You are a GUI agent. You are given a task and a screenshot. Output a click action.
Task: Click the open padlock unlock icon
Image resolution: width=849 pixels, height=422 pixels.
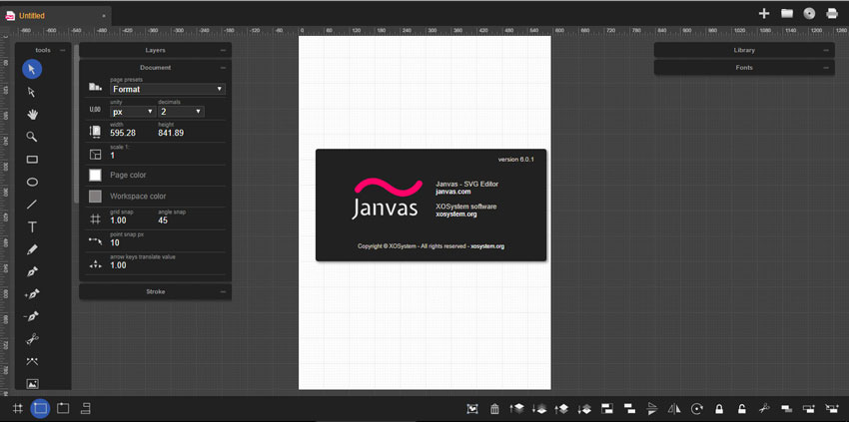(741, 408)
